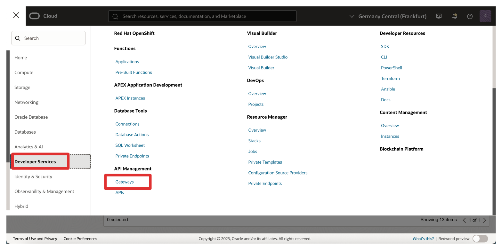The width and height of the screenshot is (502, 250).
Task: Open the Gateways link under API Management
Action: pos(125,182)
